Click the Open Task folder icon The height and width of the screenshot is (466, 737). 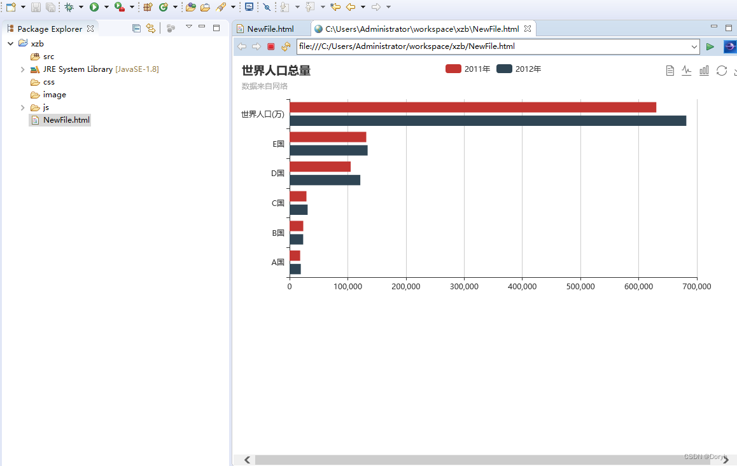pyautogui.click(x=205, y=7)
